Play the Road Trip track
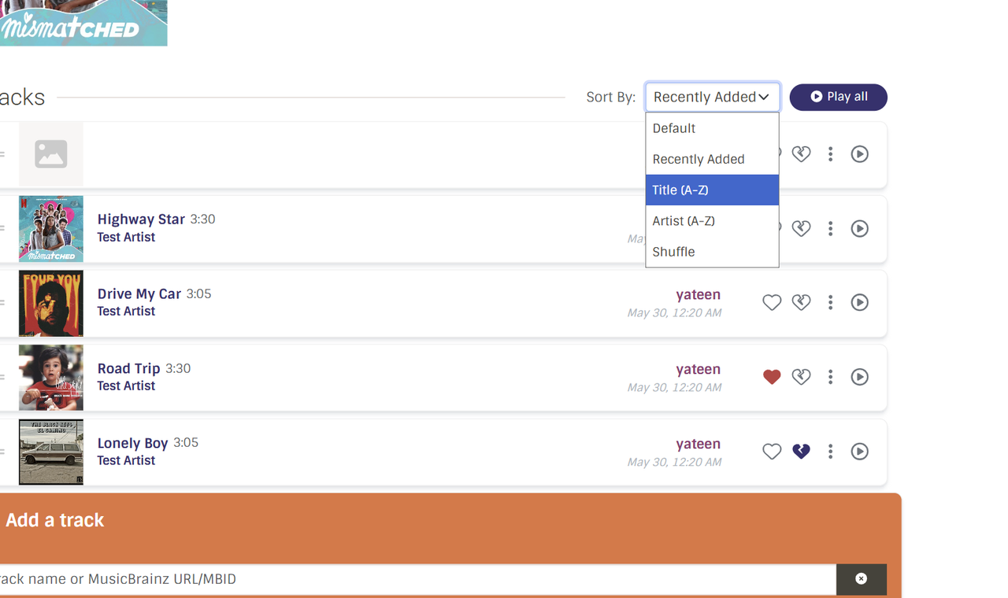The height and width of the screenshot is (598, 1008). (859, 377)
